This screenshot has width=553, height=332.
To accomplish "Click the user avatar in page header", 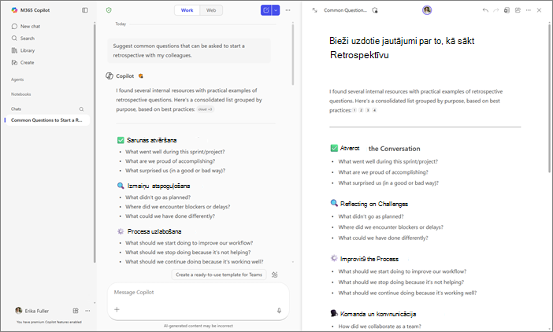I will (x=427, y=10).
